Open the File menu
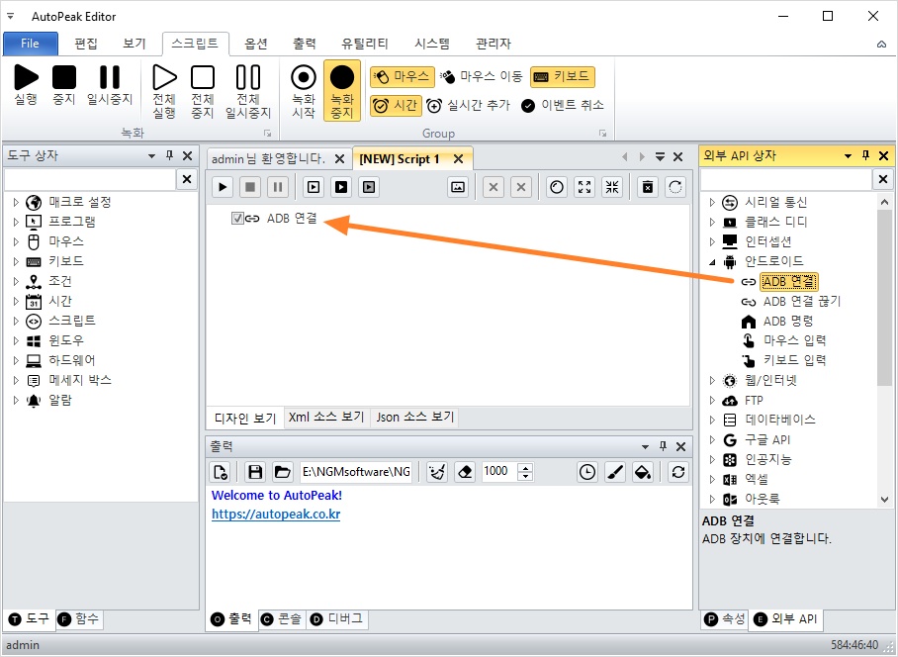The image size is (898, 657). point(30,44)
